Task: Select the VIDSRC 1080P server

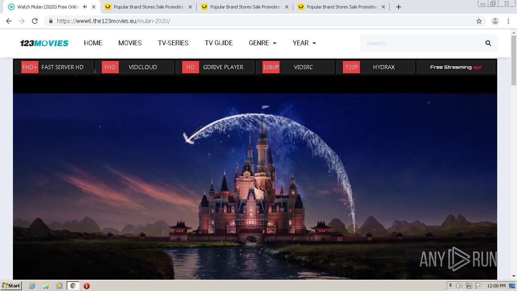Action: tap(295, 67)
